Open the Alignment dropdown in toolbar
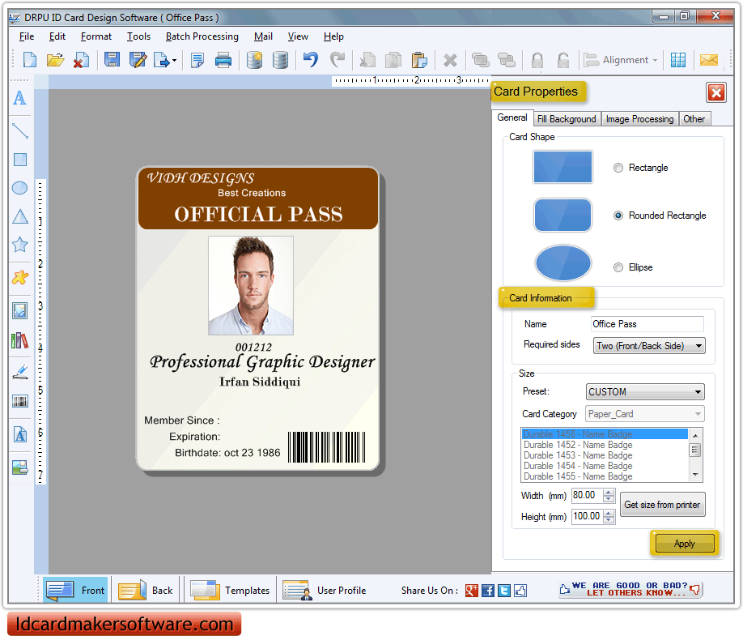 coord(621,60)
